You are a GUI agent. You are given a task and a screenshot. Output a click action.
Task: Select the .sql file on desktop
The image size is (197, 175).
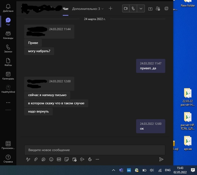tap(176, 146)
